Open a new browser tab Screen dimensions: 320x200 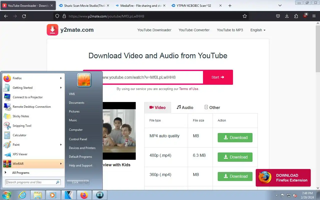coord(230,5)
